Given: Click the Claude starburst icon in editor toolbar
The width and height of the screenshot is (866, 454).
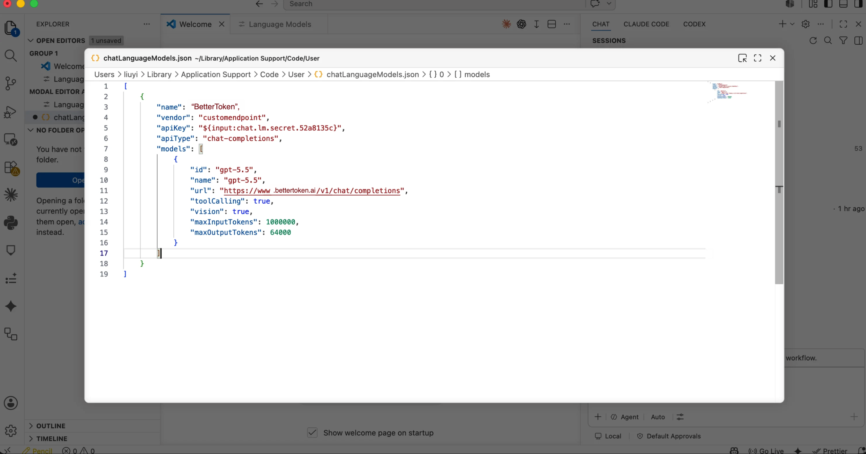Looking at the screenshot, I should click(x=506, y=24).
